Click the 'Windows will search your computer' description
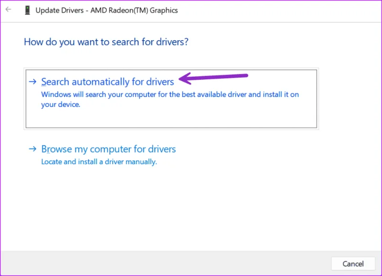This screenshot has width=382, height=276. 170,99
